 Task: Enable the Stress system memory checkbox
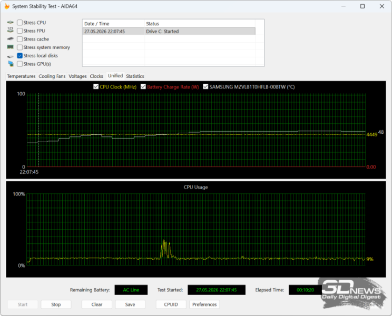point(19,47)
